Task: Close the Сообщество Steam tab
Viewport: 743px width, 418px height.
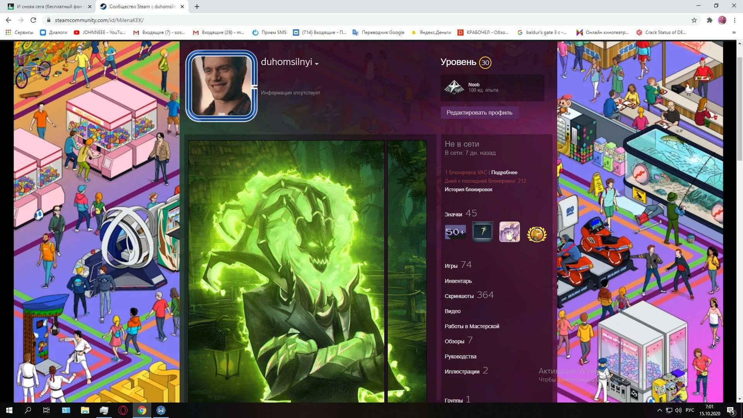Action: tap(183, 7)
